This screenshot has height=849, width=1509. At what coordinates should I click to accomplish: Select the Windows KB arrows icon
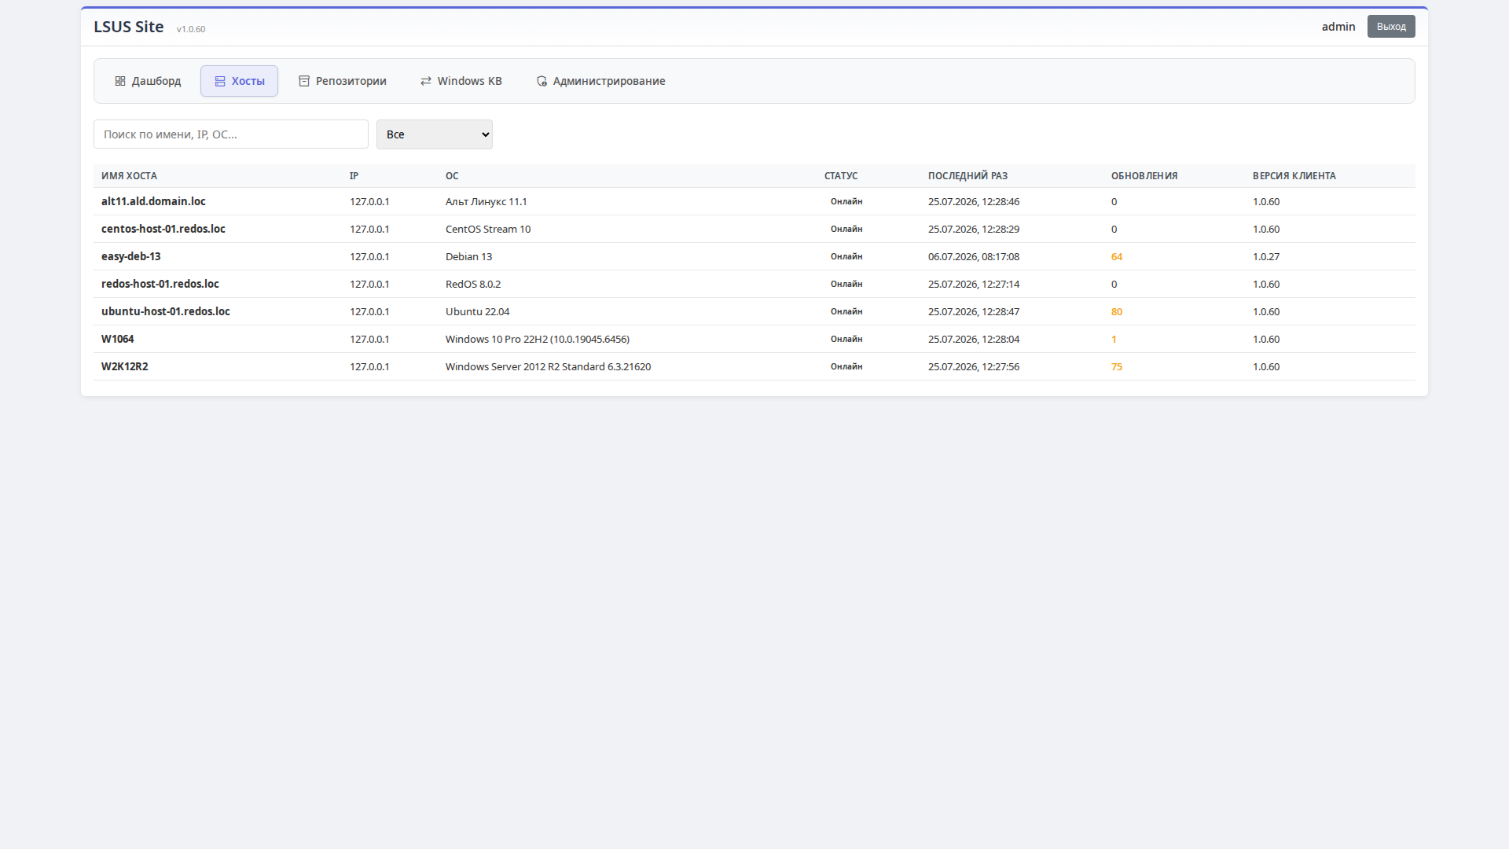point(426,81)
